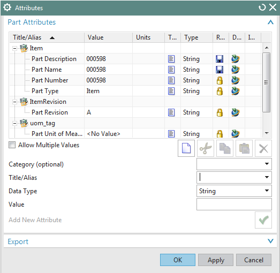Image resolution: width=280 pixels, height=273 pixels.
Task: Click the green checkmark for Add New Attribute
Action: click(x=263, y=220)
